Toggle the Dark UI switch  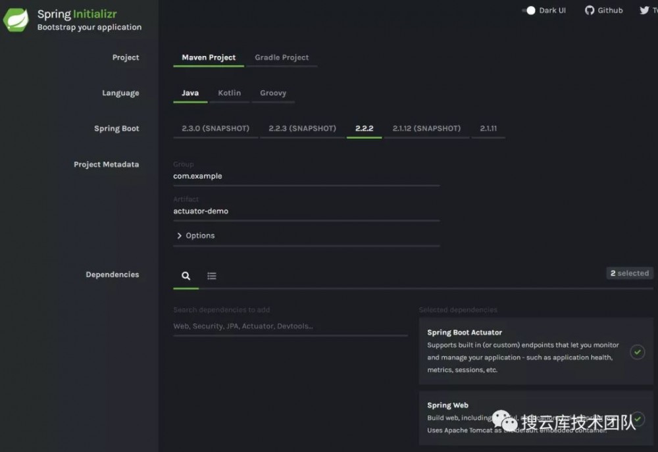tap(529, 11)
